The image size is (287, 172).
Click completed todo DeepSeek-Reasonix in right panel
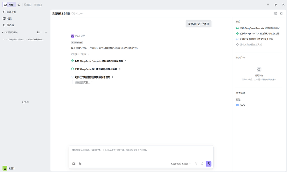click(259, 28)
